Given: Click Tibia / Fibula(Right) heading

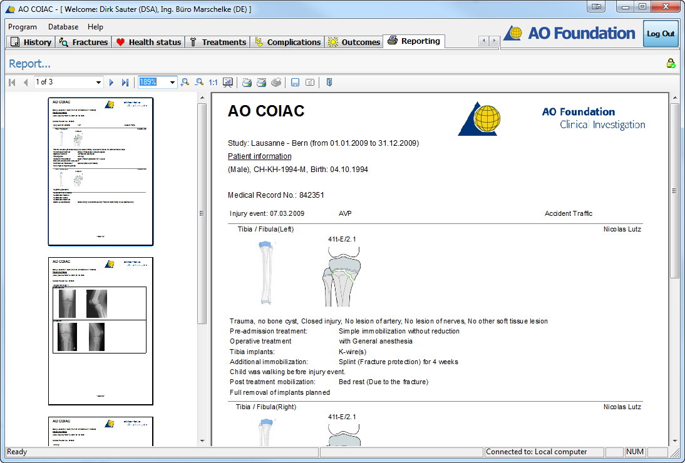Looking at the screenshot, I should click(x=266, y=407).
